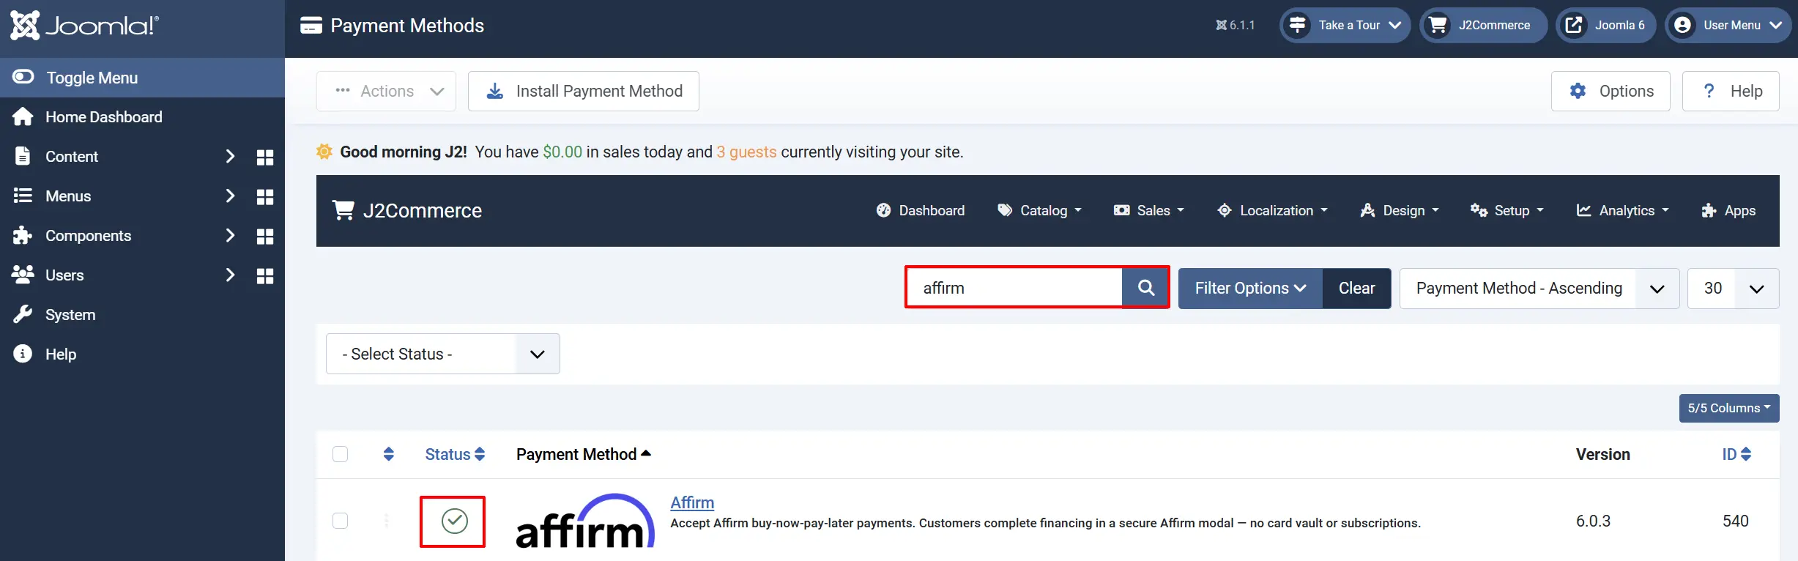1798x561 pixels.
Task: Open the User Menu dropdown
Action: 1728,26
